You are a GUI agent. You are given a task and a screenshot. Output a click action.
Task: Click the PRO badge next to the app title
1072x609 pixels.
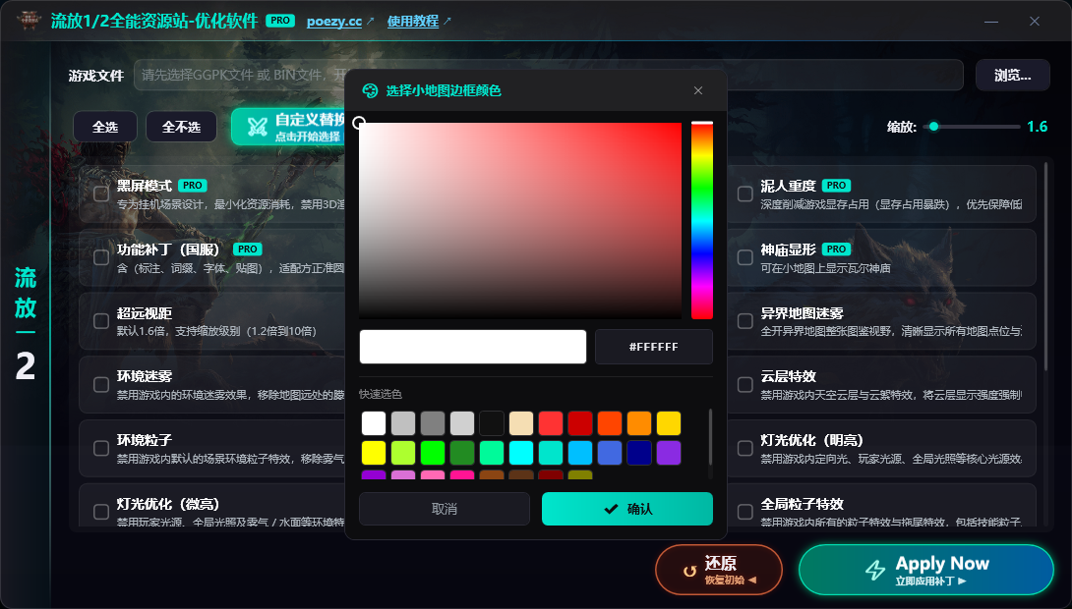coord(280,21)
